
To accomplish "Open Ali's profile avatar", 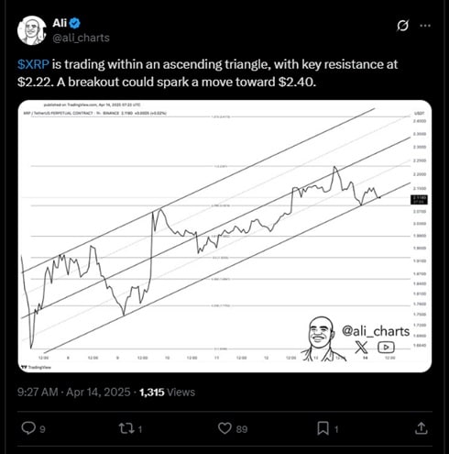I will coord(32,30).
